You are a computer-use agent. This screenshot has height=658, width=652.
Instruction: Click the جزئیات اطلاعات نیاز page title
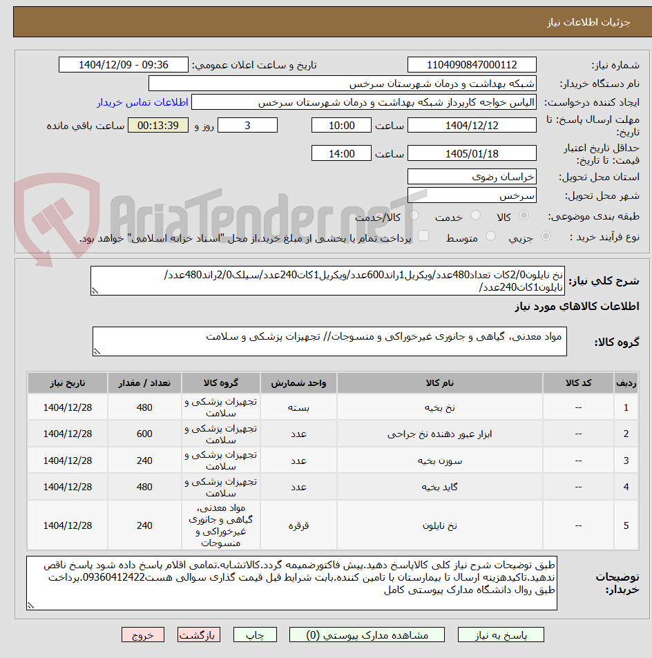pyautogui.click(x=588, y=22)
